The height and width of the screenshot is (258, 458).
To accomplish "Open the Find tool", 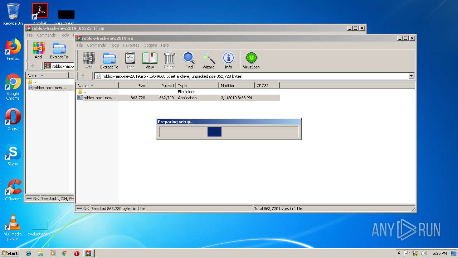I will tap(189, 61).
